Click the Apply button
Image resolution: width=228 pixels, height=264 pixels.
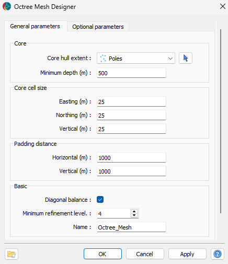tap(187, 254)
